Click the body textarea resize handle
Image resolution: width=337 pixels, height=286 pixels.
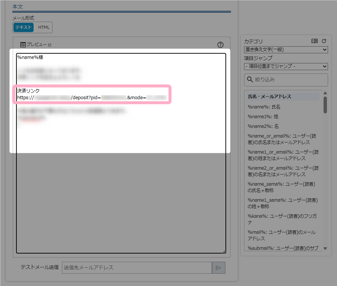(x=224, y=251)
